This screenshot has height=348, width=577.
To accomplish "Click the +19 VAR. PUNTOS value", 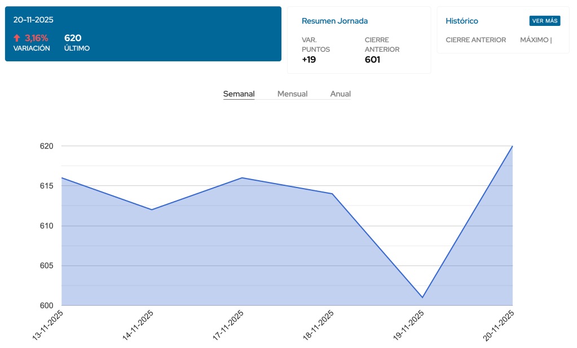I will (309, 60).
